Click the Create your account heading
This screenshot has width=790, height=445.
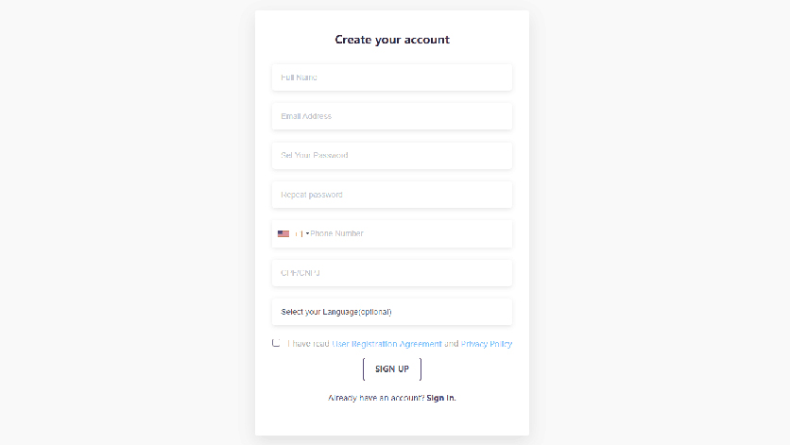coord(391,40)
